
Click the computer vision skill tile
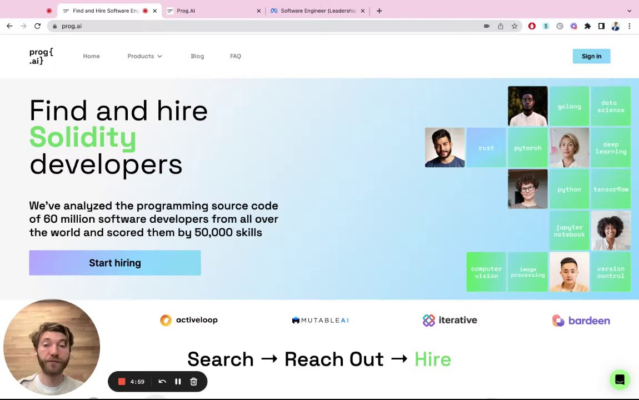[486, 272]
